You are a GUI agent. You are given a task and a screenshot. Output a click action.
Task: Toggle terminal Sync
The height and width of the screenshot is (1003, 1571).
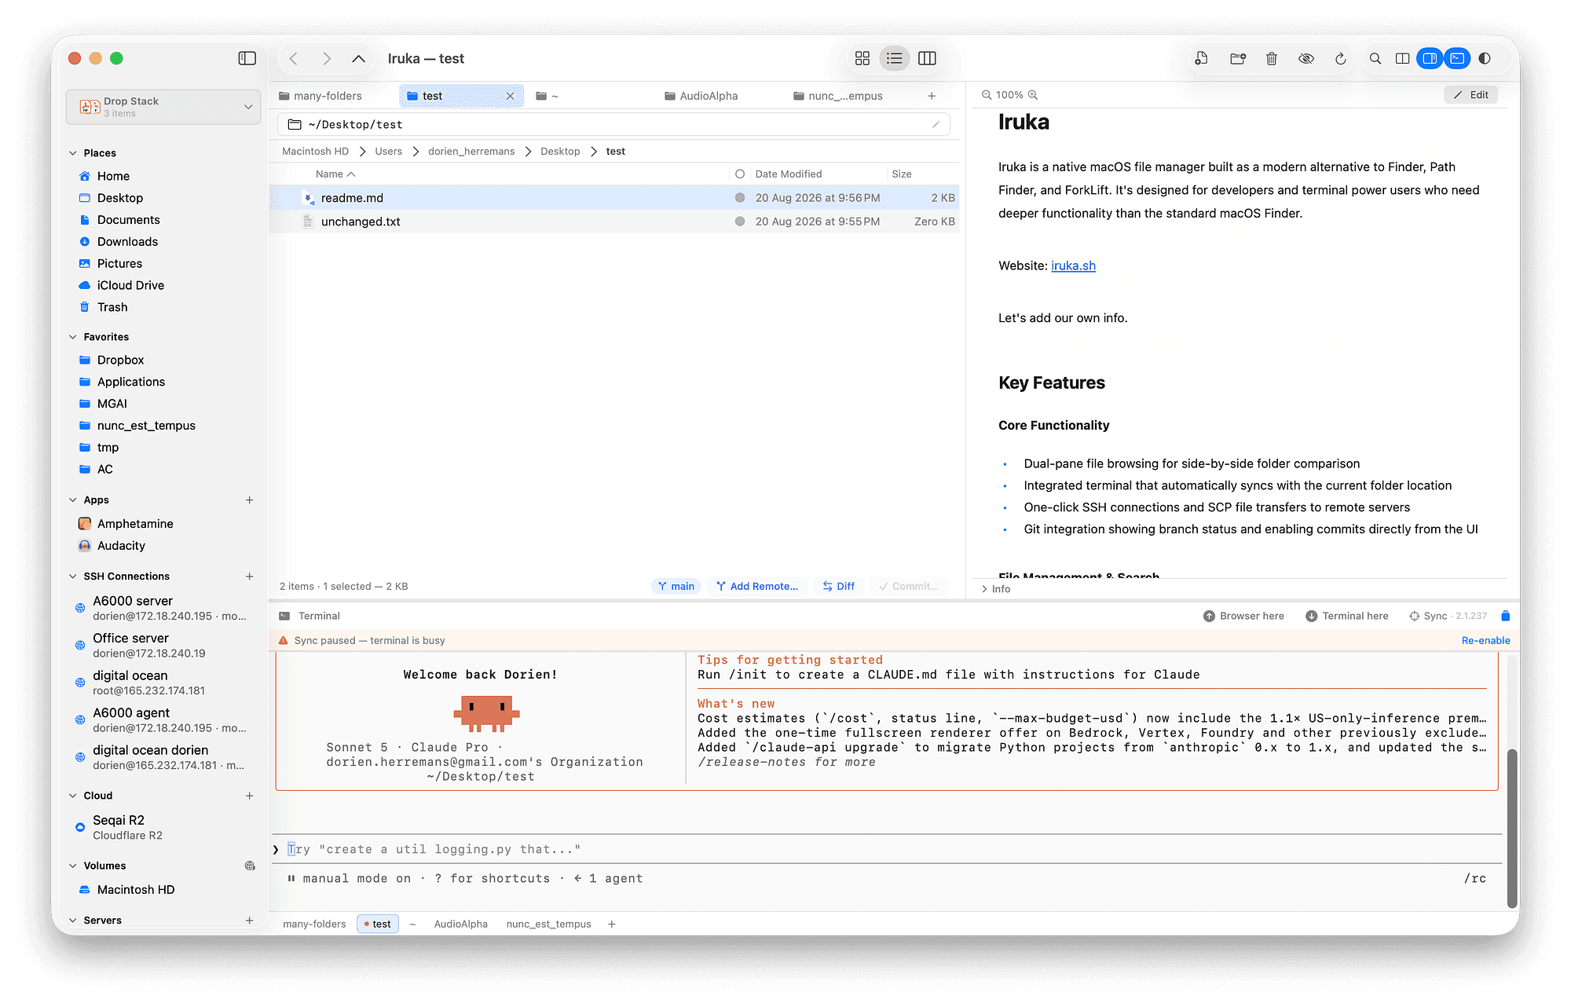pos(1429,617)
